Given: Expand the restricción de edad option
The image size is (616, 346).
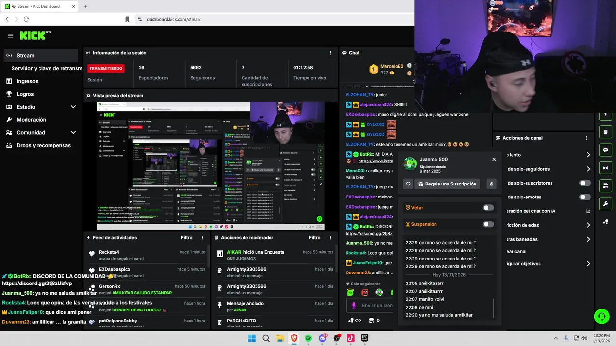Looking at the screenshot, I should pos(588,225).
